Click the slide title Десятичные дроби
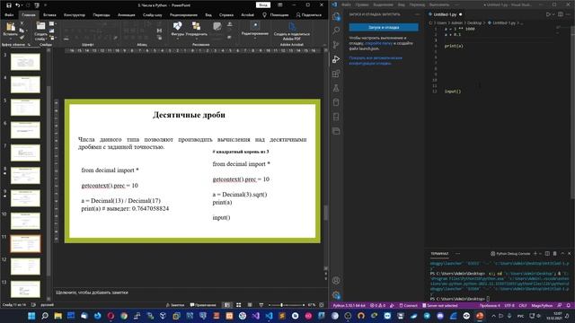 click(189, 115)
